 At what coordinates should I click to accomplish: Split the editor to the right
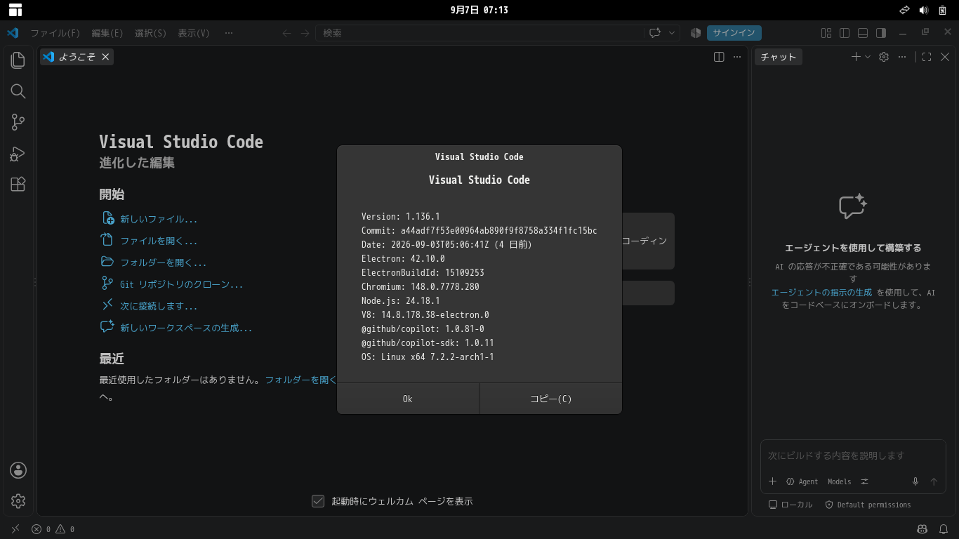(x=719, y=57)
